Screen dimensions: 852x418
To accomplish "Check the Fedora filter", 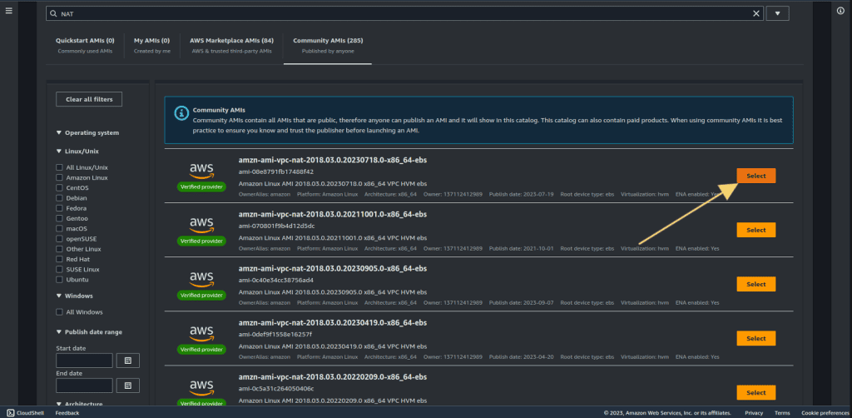I will click(59, 208).
